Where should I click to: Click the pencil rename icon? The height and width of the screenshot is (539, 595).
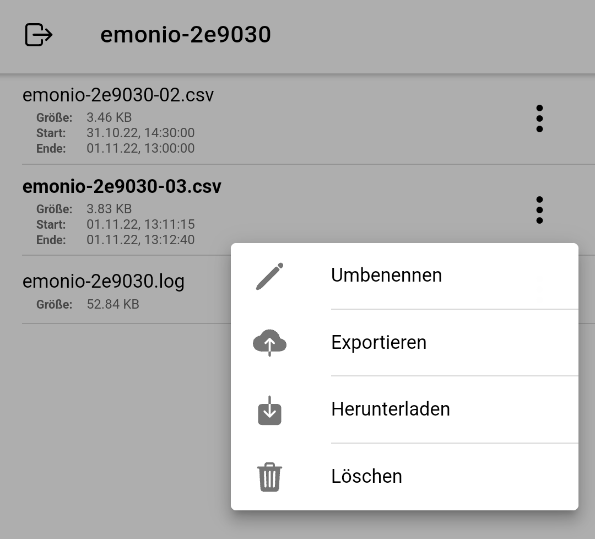[x=269, y=276]
